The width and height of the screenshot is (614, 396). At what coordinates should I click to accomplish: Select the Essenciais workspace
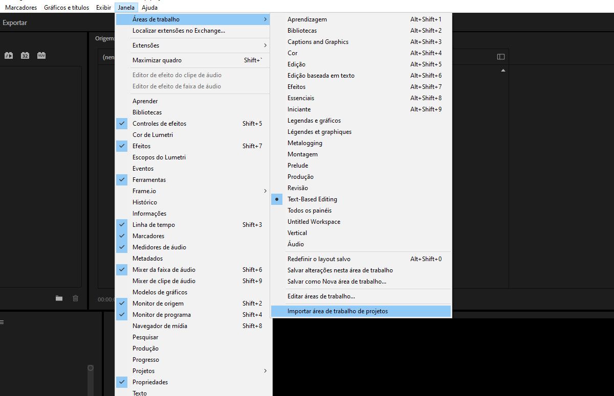tap(361, 98)
